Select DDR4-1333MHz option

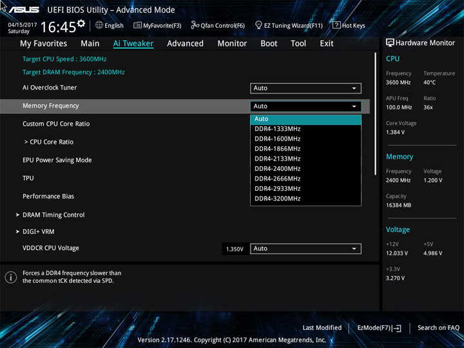pos(305,129)
